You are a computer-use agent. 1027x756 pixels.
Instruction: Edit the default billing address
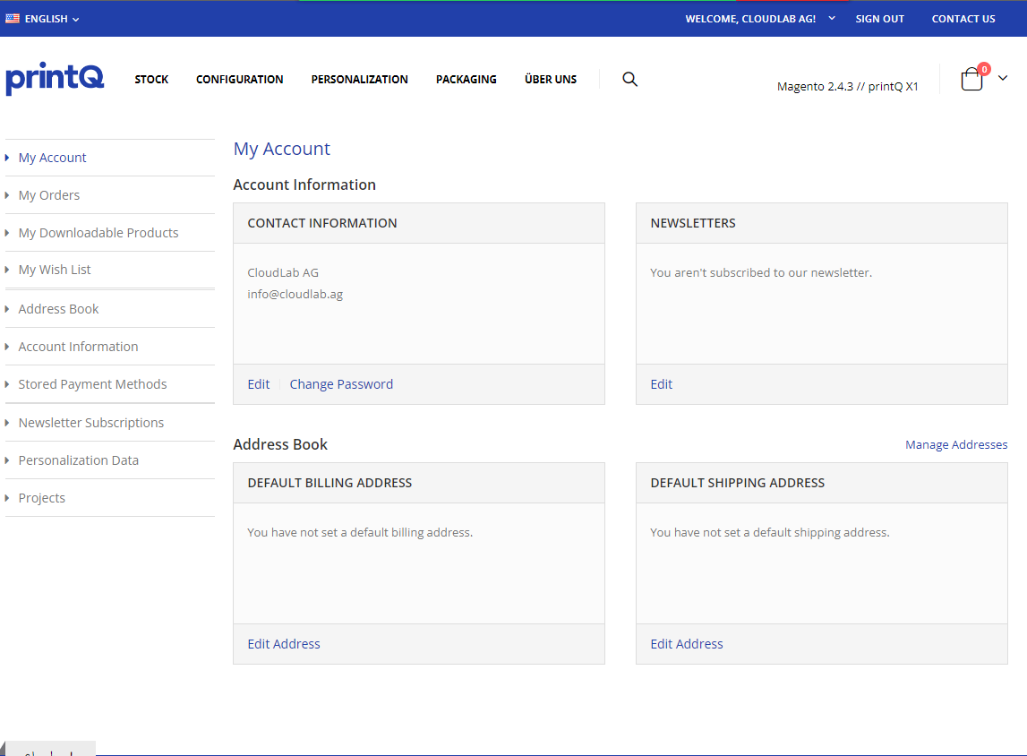coord(284,644)
